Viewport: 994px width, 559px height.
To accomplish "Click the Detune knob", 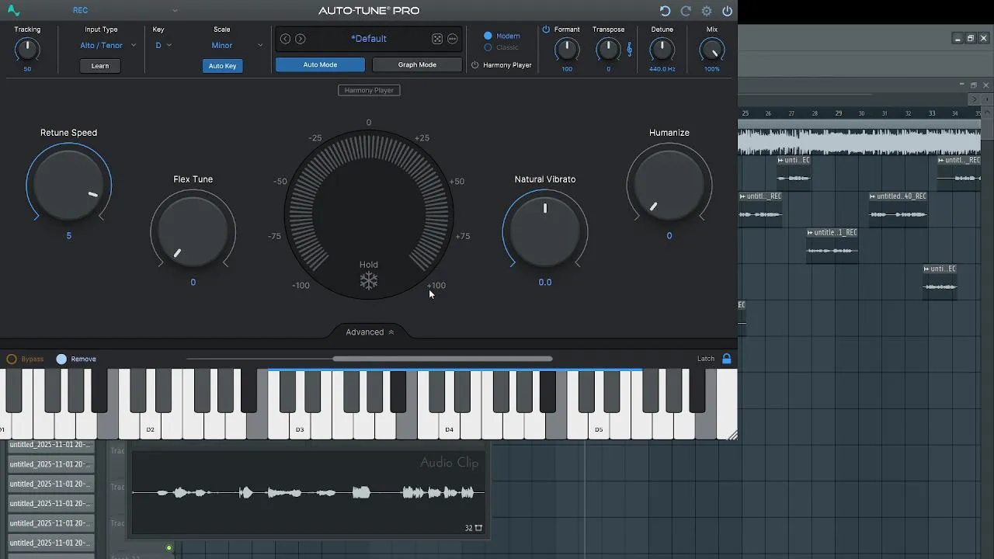I will 662,50.
